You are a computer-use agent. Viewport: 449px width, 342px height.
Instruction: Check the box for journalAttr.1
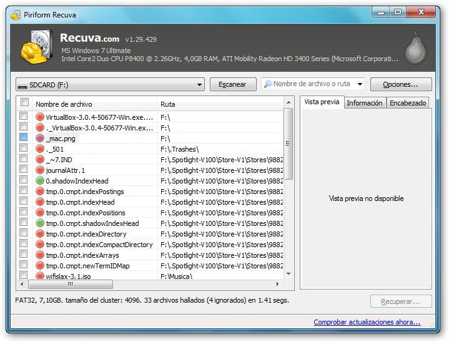[x=24, y=169]
